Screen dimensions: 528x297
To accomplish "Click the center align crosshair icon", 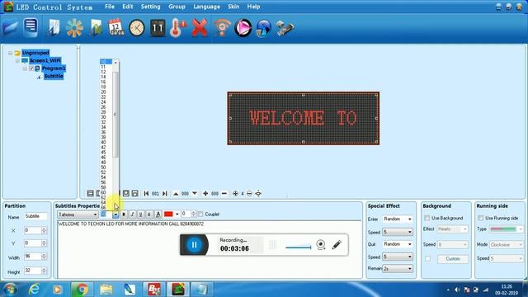I will coord(258,193).
